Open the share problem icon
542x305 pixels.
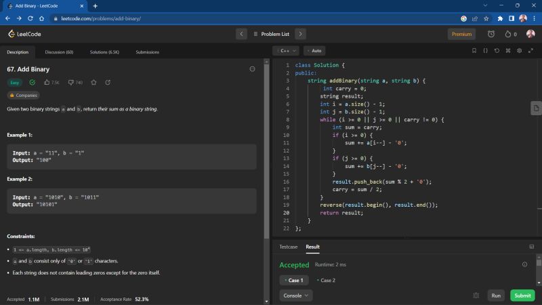pos(108,83)
